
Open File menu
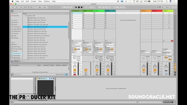[x=22, y=1]
